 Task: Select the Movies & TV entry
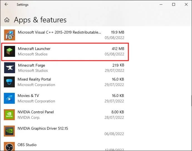coord(64,98)
